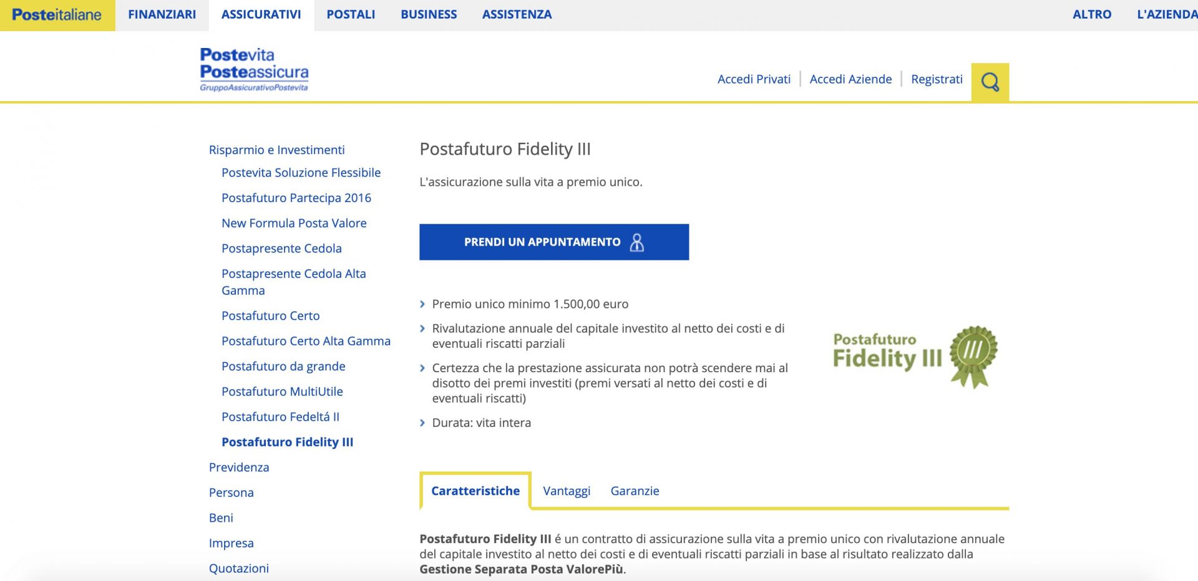
Task: Open Accedi Aziende link
Action: tap(850, 79)
